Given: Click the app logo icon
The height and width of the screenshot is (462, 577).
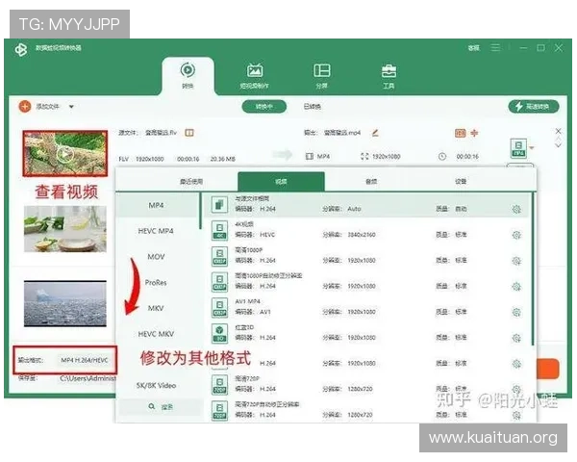Looking at the screenshot, I should point(21,49).
